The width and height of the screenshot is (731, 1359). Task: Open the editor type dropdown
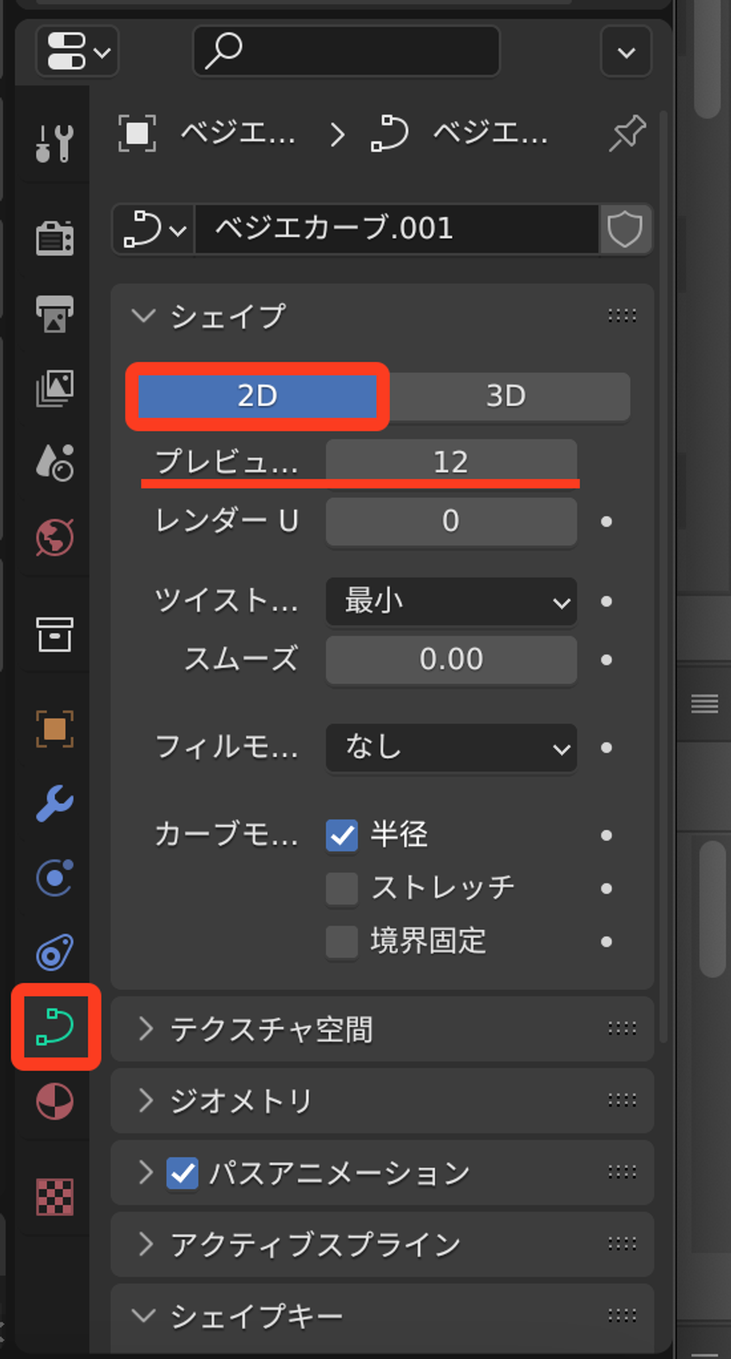click(x=78, y=51)
